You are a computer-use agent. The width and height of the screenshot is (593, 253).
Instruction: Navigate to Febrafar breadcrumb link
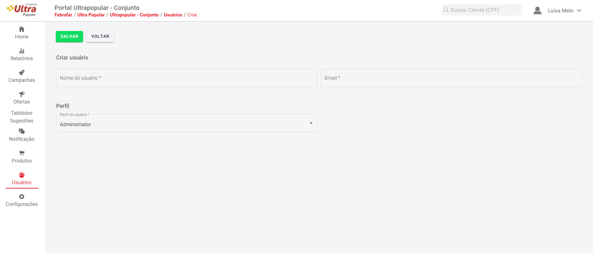(x=63, y=15)
